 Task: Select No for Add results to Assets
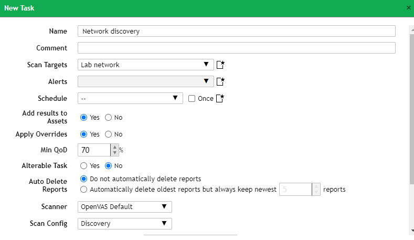pyautogui.click(x=109, y=118)
